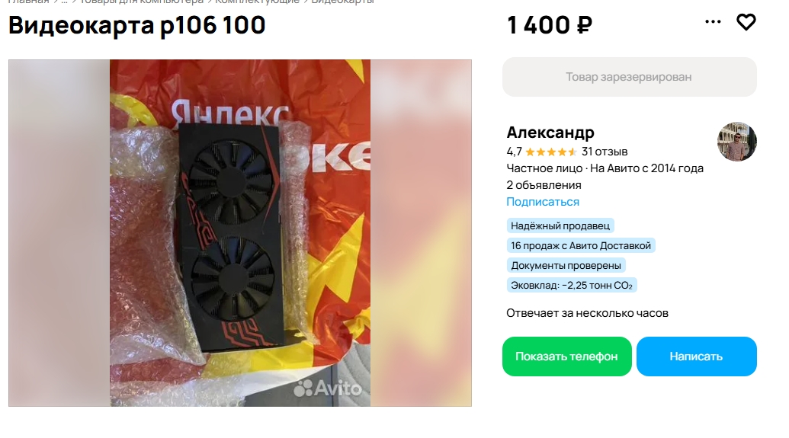Image resolution: width=789 pixels, height=438 pixels.
Task: Click the blue Написать button
Action: click(x=697, y=356)
